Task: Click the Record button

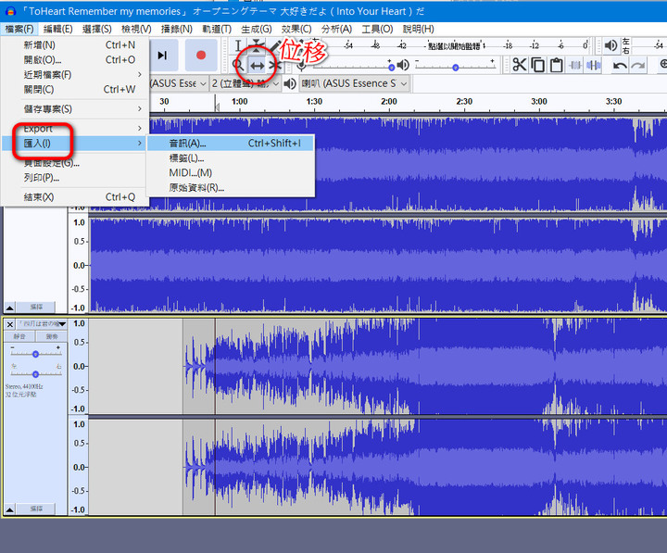Action: (x=201, y=56)
